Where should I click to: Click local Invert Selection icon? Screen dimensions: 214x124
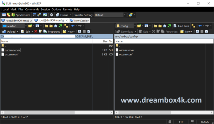click(89, 31)
